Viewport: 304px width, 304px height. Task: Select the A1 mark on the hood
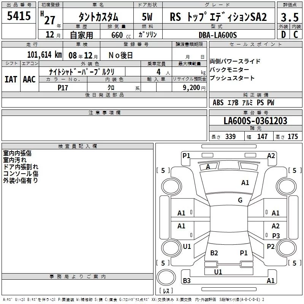click(245, 183)
